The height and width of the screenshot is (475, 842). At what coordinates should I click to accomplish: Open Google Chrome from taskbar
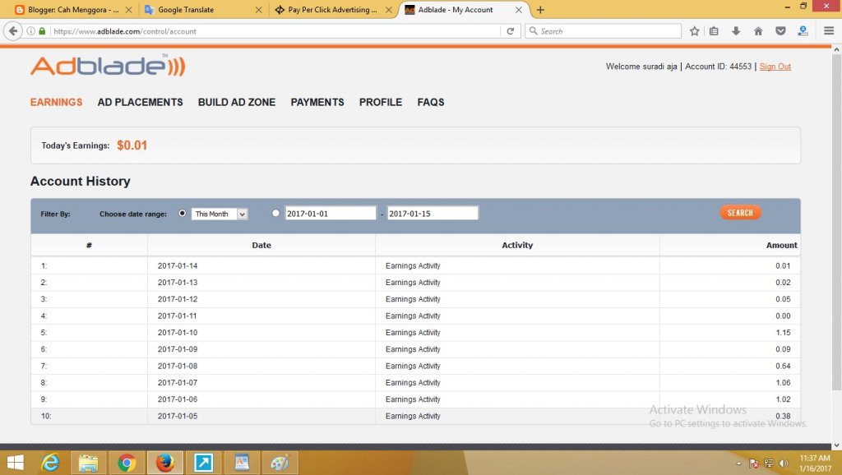coord(127,463)
